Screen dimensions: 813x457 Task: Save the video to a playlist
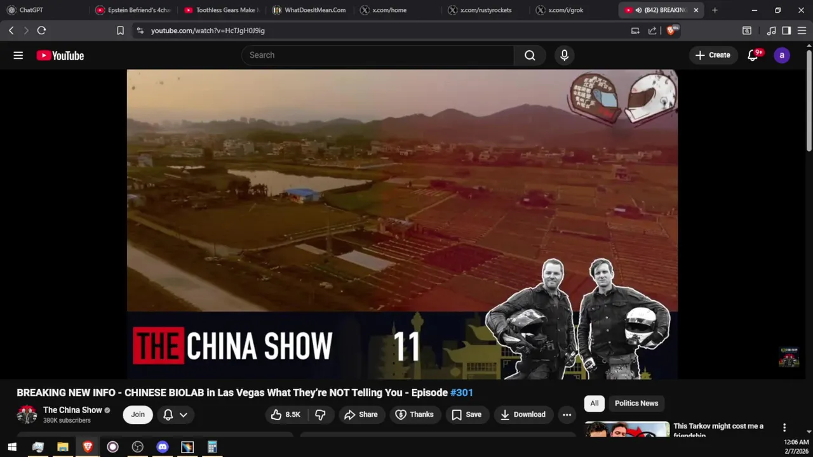pyautogui.click(x=466, y=414)
